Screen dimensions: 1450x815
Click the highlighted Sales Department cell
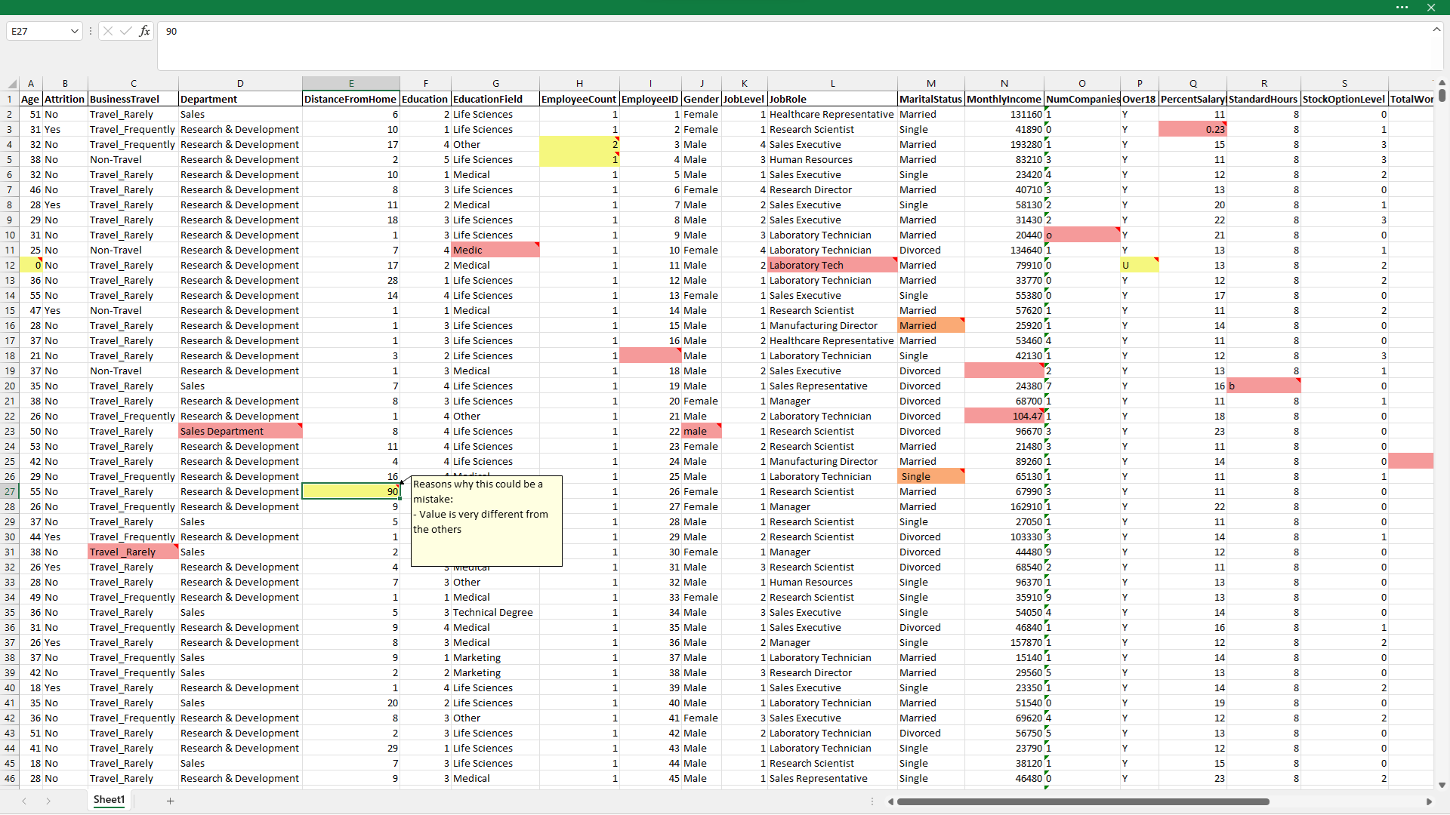tap(239, 431)
